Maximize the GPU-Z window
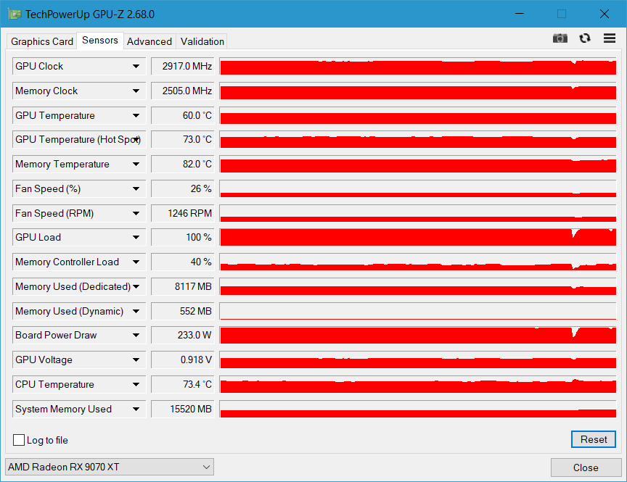The image size is (627, 482). pyautogui.click(x=562, y=14)
